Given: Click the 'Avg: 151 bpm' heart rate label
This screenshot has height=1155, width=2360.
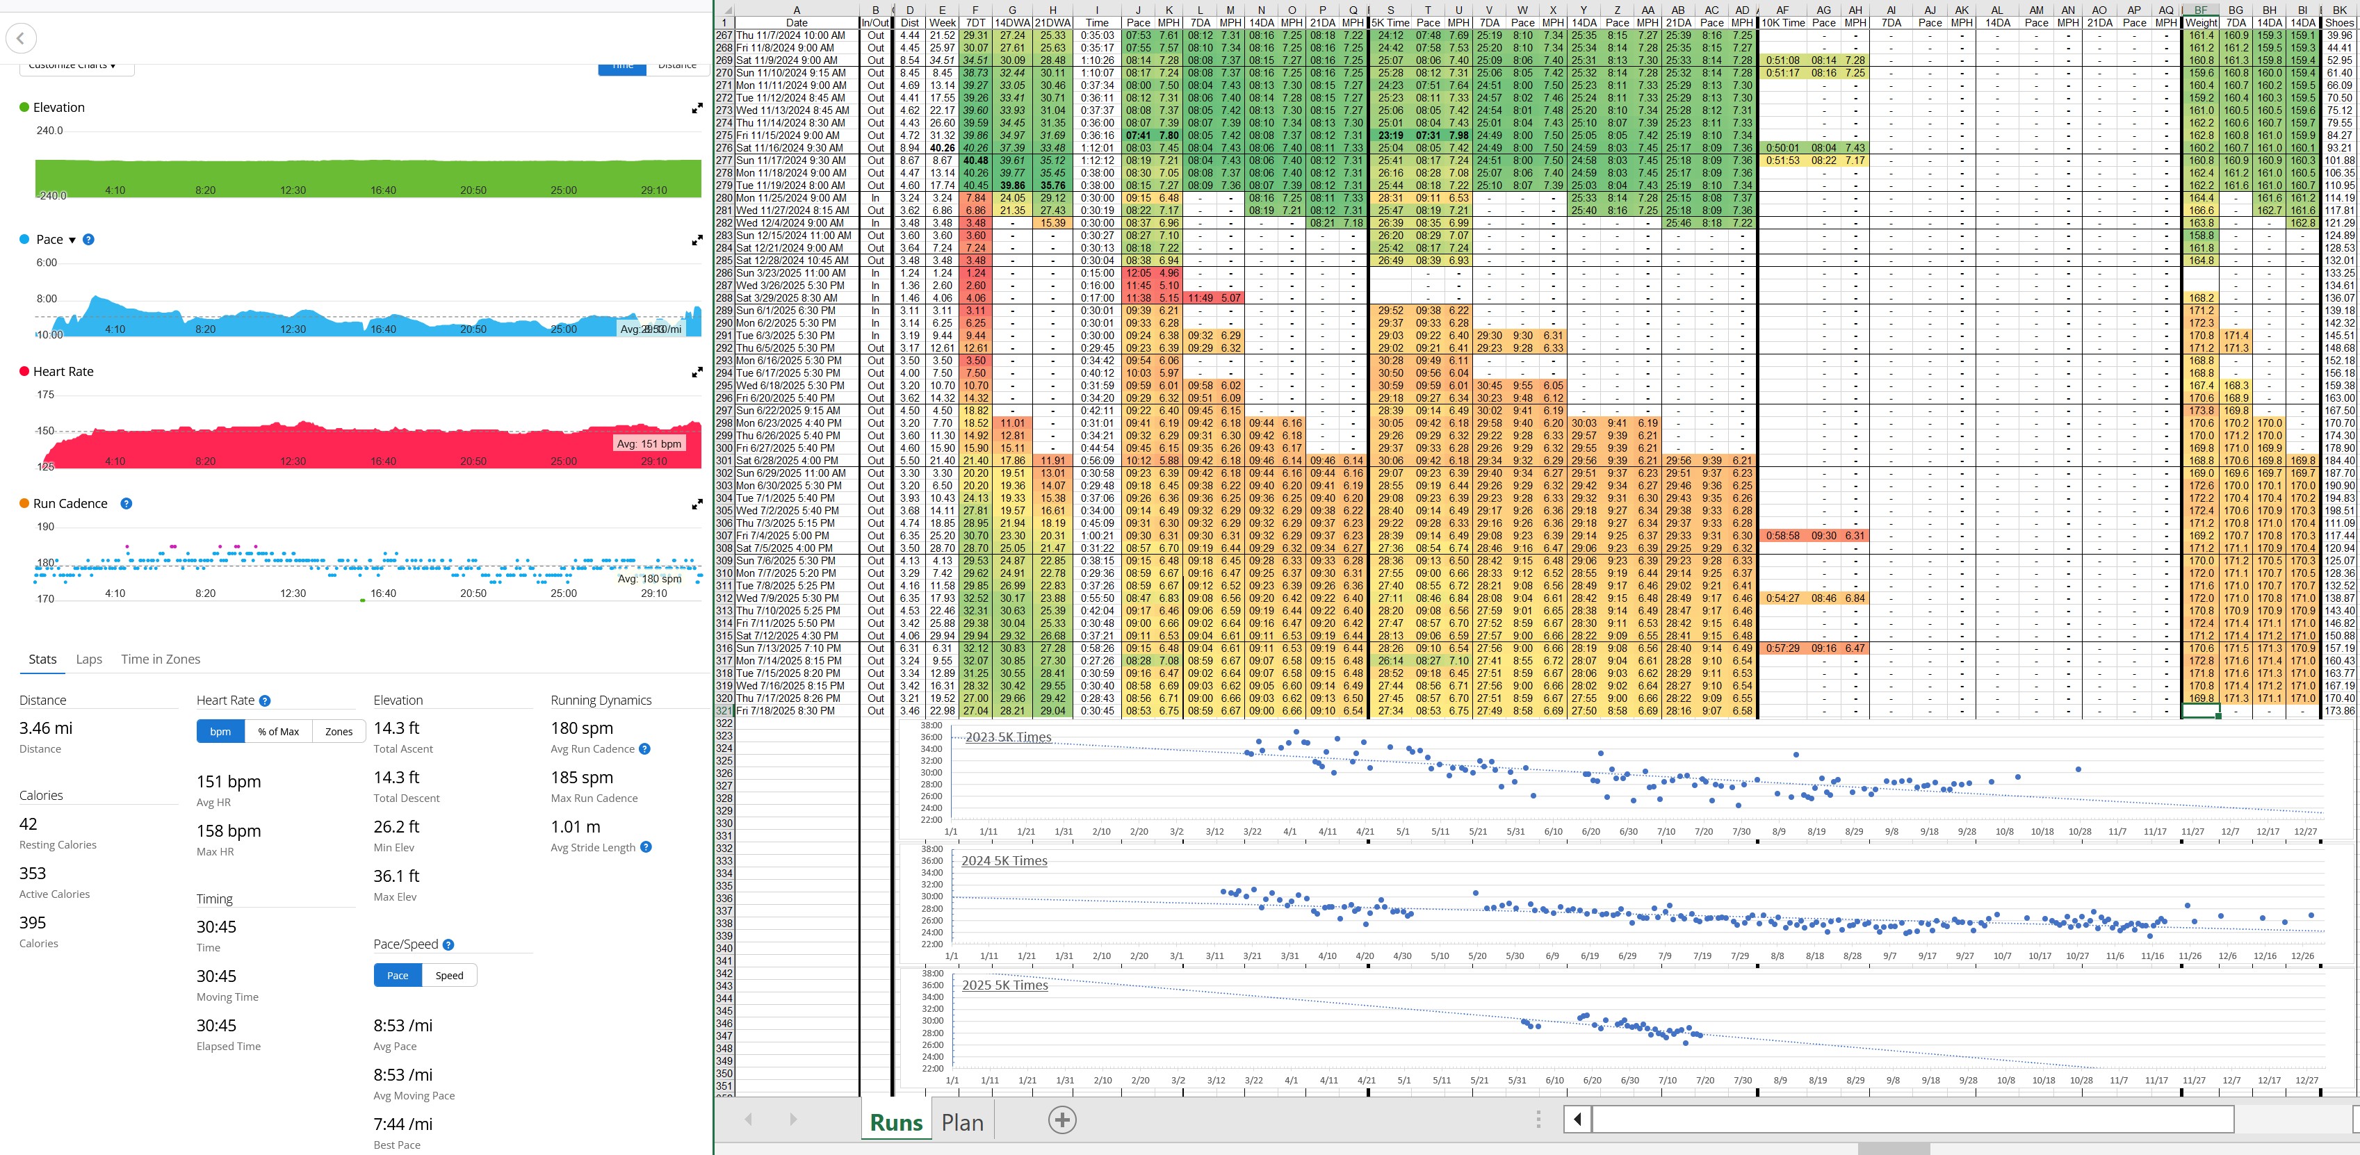Looking at the screenshot, I should [649, 444].
